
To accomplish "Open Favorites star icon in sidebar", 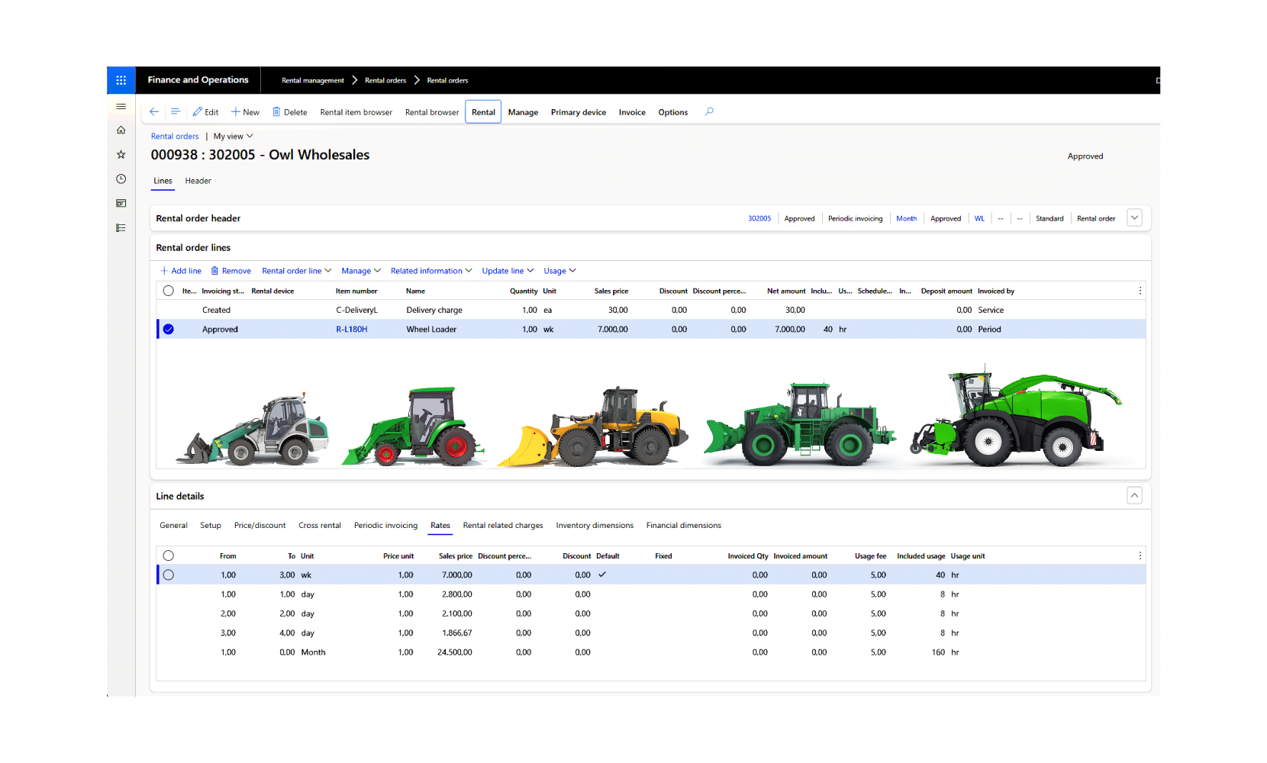I will pyautogui.click(x=121, y=155).
